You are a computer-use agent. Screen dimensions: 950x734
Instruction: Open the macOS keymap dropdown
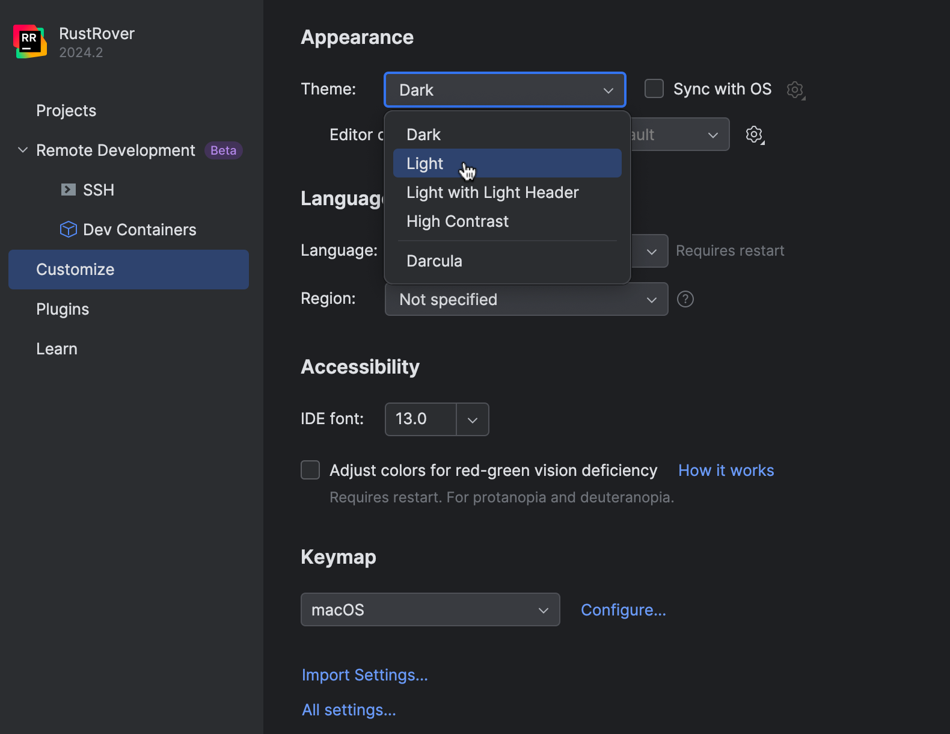(430, 609)
